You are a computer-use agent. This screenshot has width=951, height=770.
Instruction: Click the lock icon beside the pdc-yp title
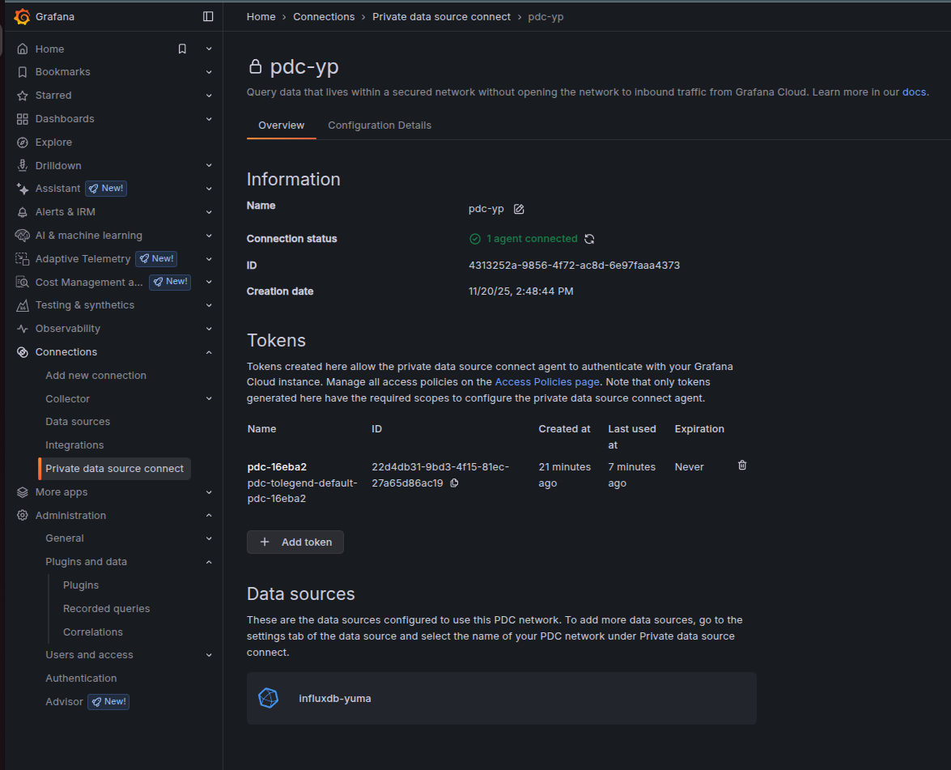tap(255, 66)
